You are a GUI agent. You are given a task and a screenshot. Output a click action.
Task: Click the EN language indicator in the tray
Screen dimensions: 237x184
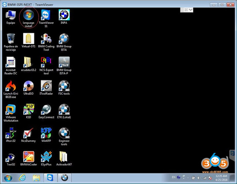[x=174, y=177]
